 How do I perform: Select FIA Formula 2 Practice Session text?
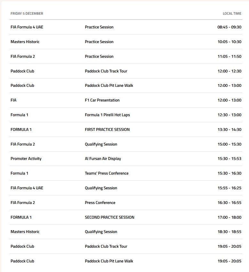[99, 57]
